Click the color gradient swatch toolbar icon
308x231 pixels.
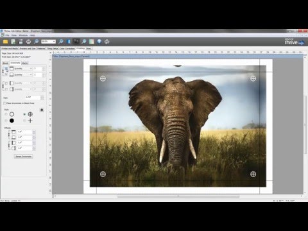click(x=92, y=42)
